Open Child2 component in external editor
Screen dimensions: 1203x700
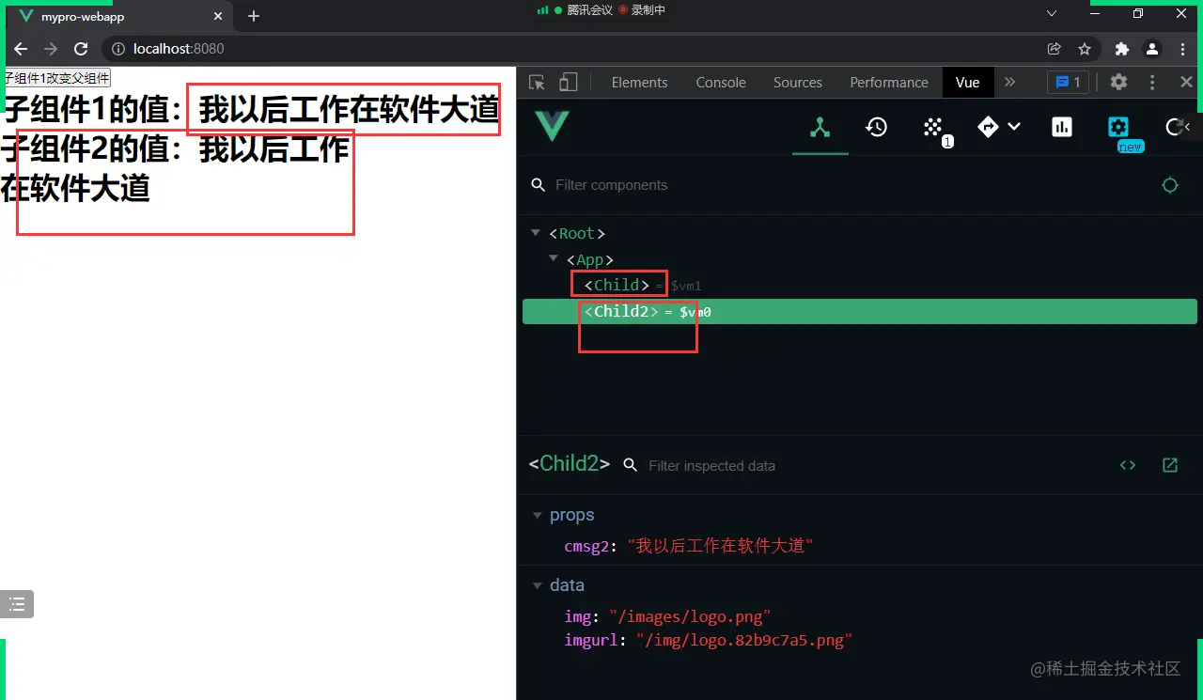(x=1169, y=464)
